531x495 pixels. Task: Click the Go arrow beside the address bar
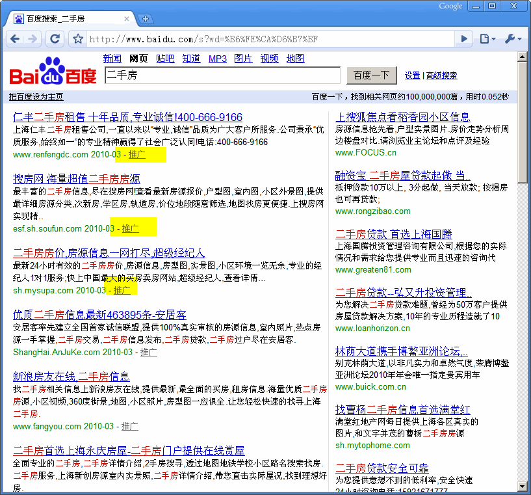[x=464, y=39]
